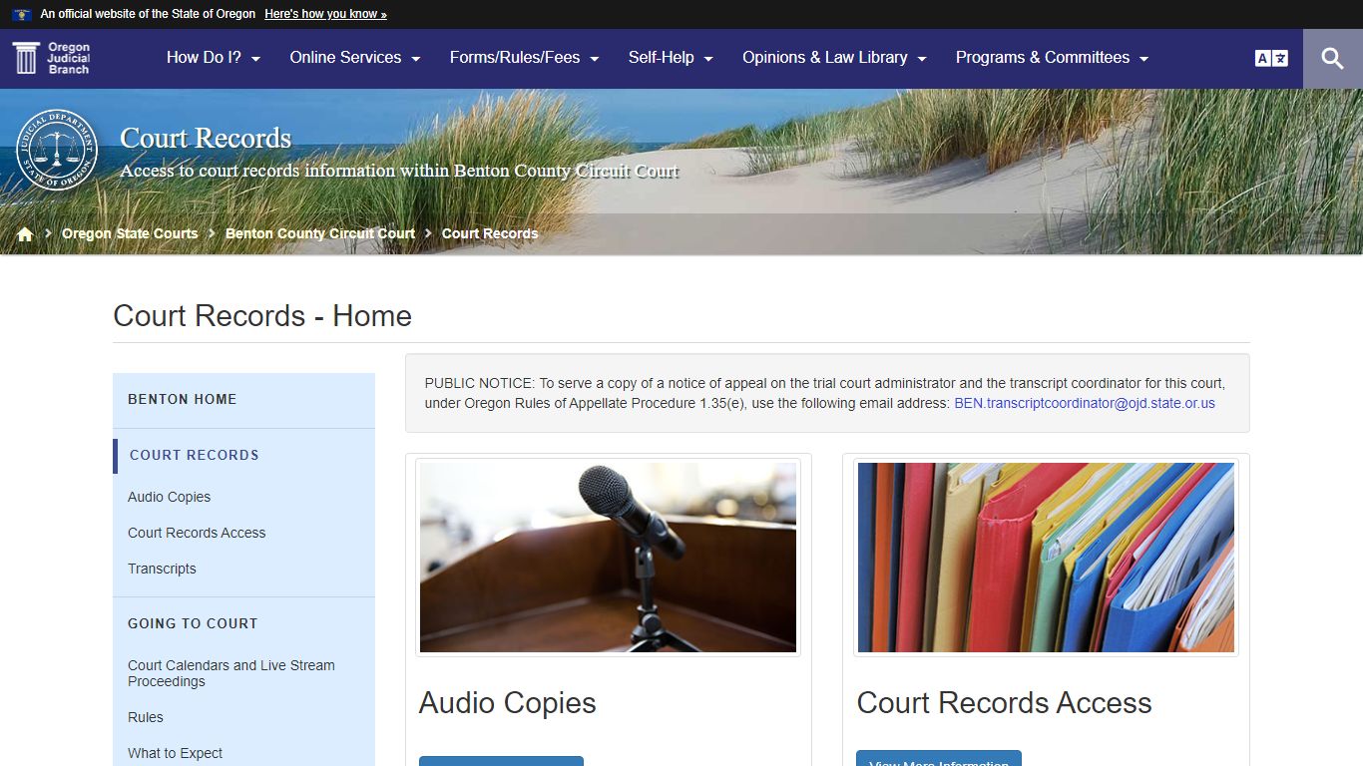Open the Forms/Rules/Fees dropdown
The width and height of the screenshot is (1363, 766).
point(525,58)
